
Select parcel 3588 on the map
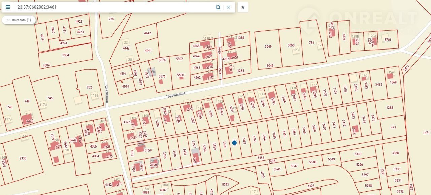(x=395, y=153)
